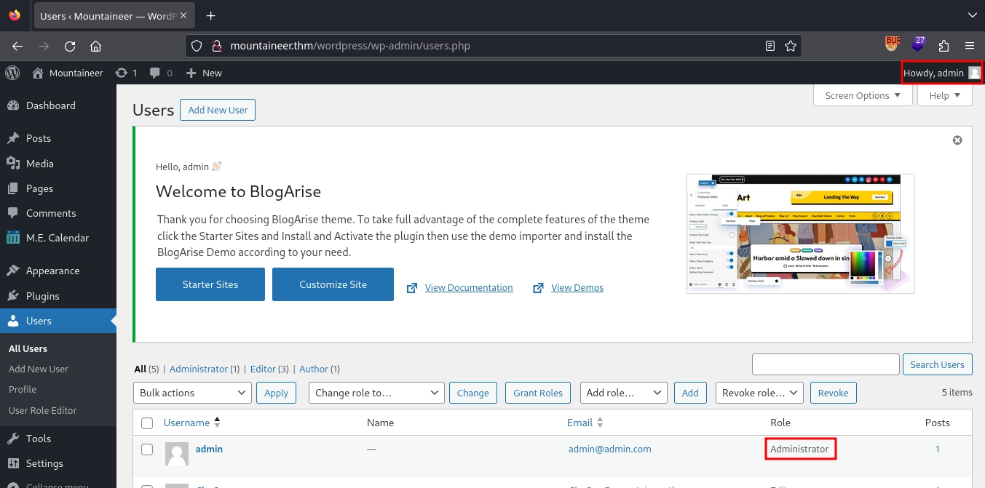Image resolution: width=985 pixels, height=488 pixels.
Task: Click the user search input field
Action: click(x=825, y=364)
